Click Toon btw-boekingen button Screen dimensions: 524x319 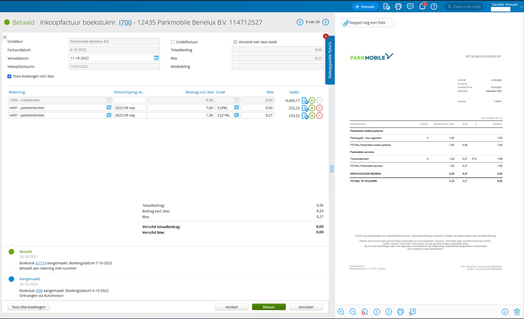click(x=28, y=307)
